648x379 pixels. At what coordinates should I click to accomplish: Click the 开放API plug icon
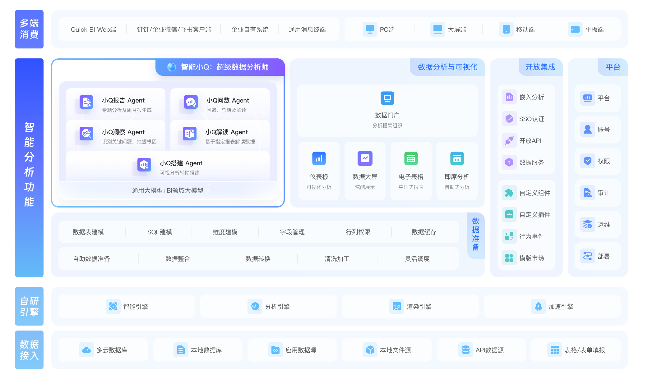509,140
